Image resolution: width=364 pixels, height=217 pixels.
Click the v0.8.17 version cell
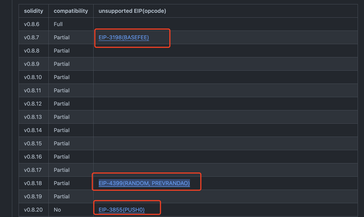pyautogui.click(x=33, y=170)
